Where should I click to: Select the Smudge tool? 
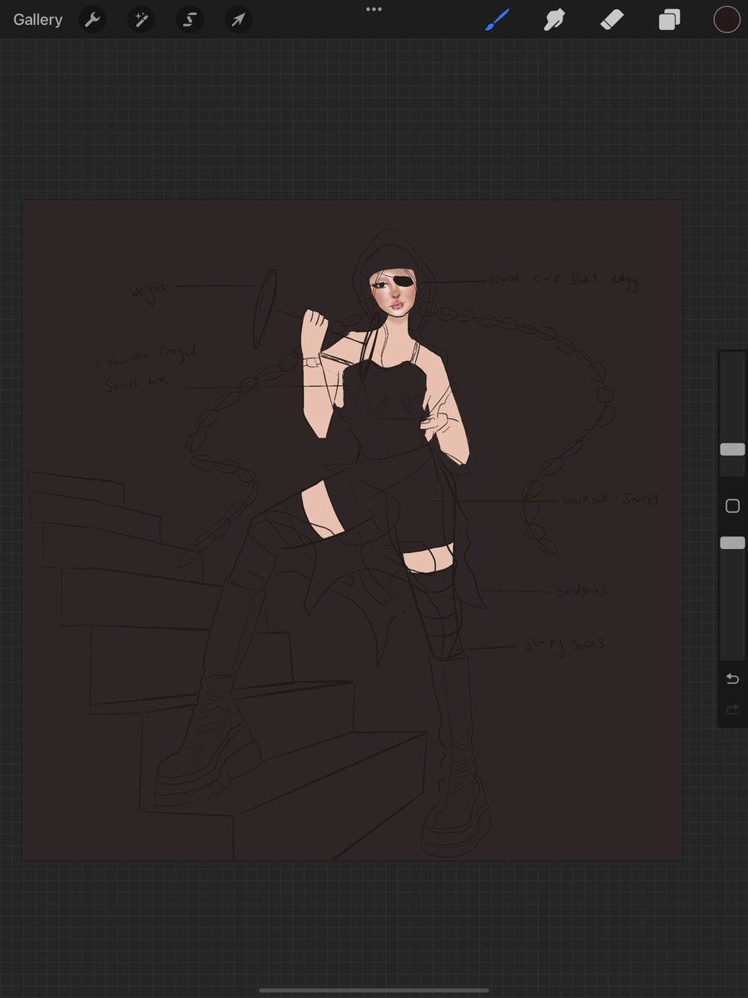[x=554, y=20]
